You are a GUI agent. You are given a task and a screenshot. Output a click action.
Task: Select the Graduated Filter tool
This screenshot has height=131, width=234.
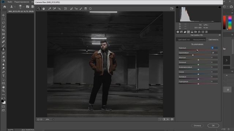coord(86,9)
